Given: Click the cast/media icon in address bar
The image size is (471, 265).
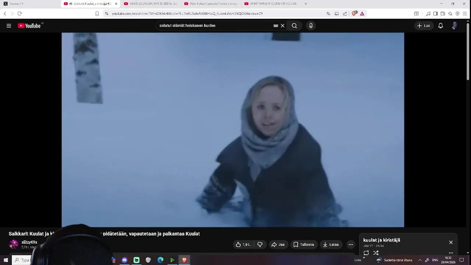Looking at the screenshot, I should click(x=337, y=14).
